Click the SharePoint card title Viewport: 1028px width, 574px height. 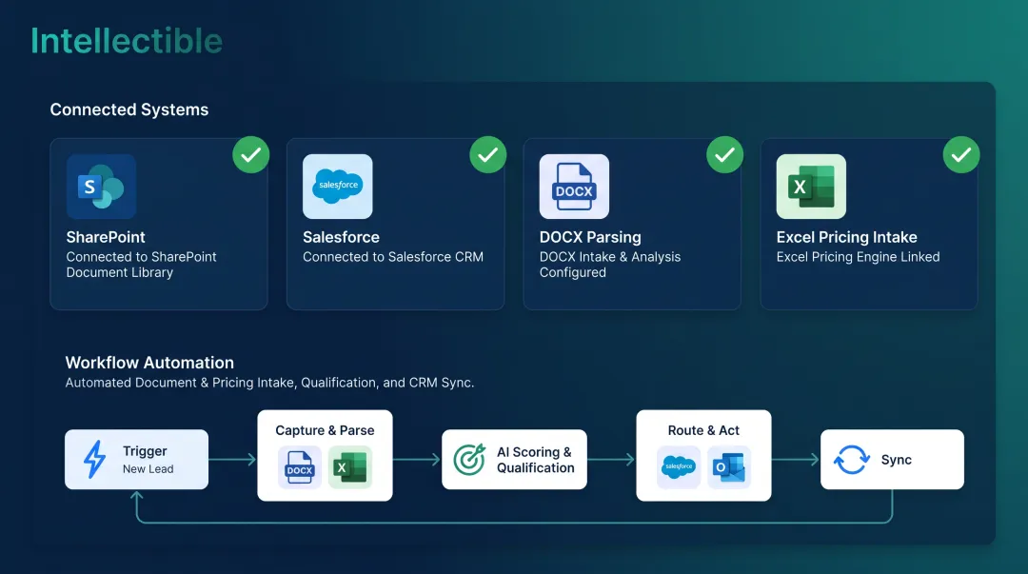pyautogui.click(x=106, y=237)
